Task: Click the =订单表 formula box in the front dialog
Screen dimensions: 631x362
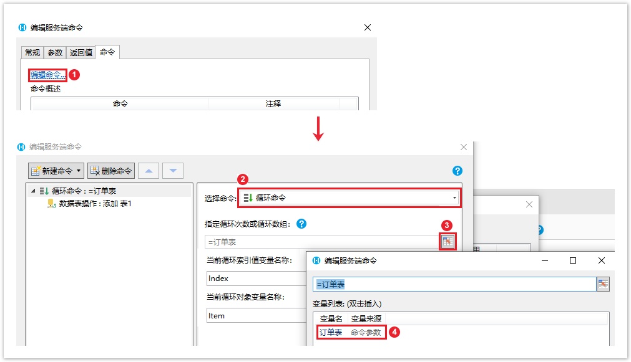Action: tap(454, 284)
